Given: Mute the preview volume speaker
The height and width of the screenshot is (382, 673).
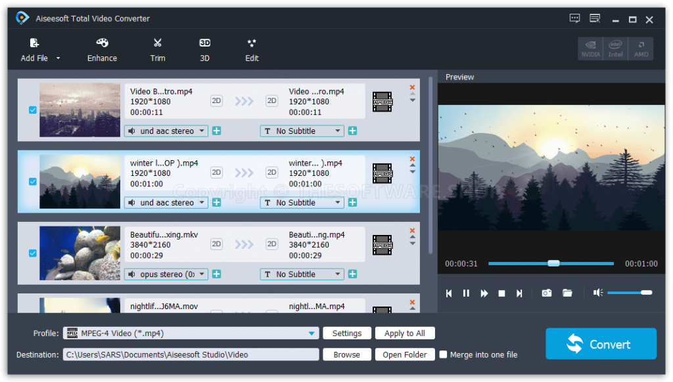Looking at the screenshot, I should 597,293.
